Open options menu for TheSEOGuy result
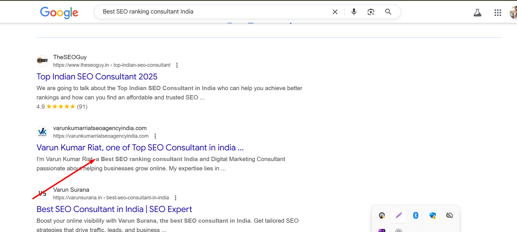The width and height of the screenshot is (517, 232). [x=177, y=65]
